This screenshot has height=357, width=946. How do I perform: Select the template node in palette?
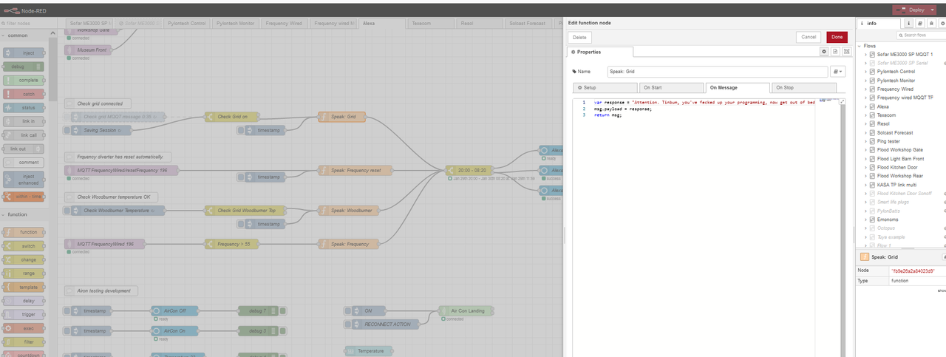tap(25, 287)
